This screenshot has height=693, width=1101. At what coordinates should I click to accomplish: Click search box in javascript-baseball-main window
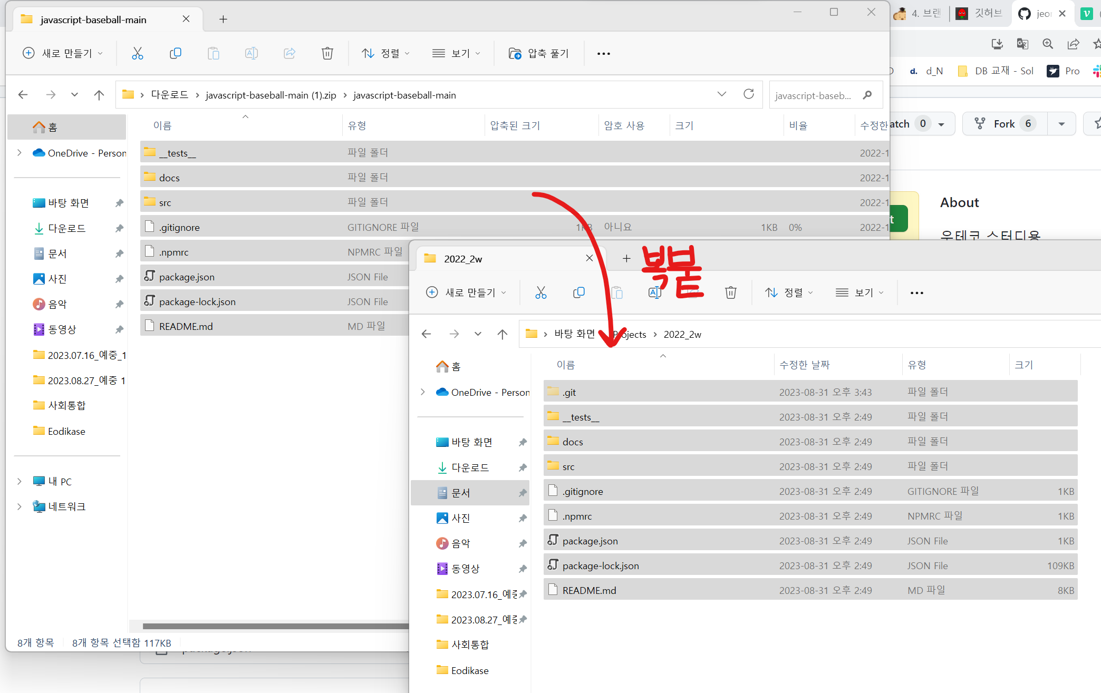825,95
